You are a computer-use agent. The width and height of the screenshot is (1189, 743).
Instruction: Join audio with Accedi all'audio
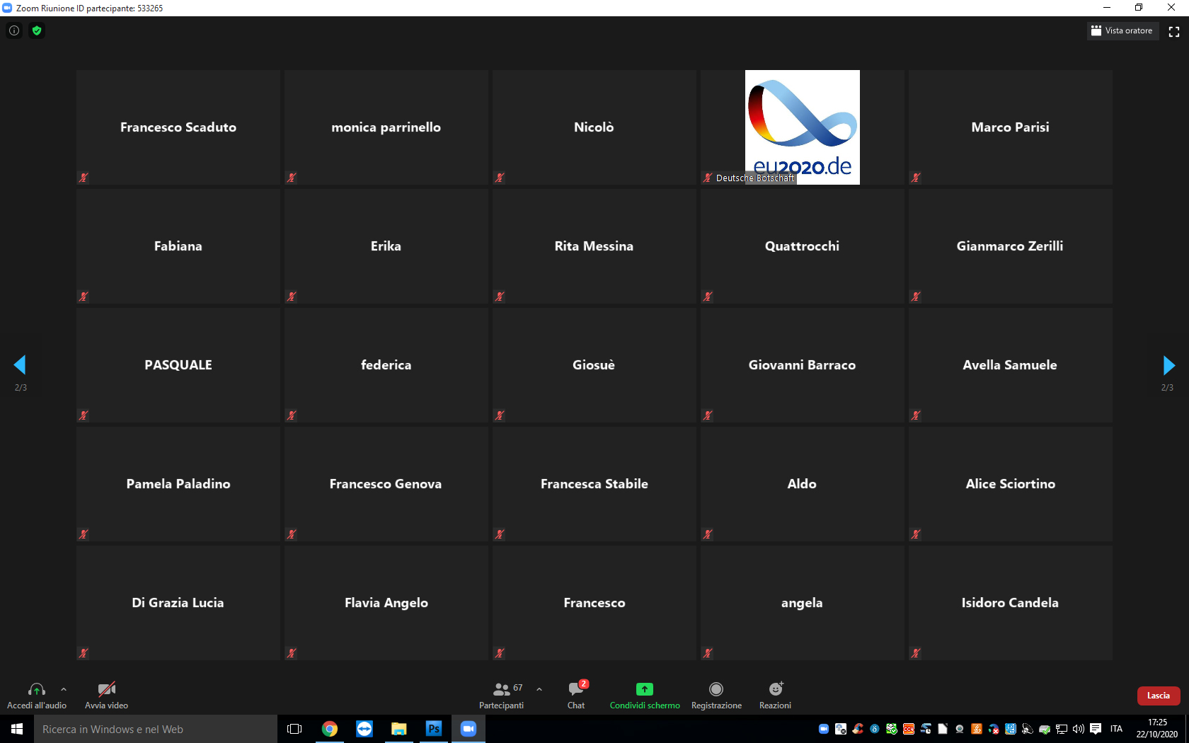click(37, 696)
